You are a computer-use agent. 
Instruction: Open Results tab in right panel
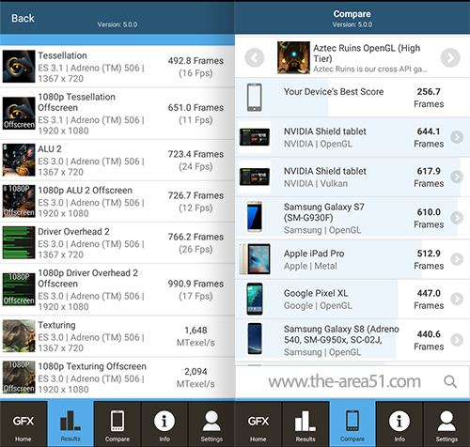(305, 424)
